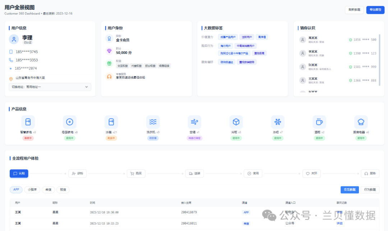Click the 待安装 status badge under 洗衣机
The height and width of the screenshot is (231, 388).
(x=153, y=138)
